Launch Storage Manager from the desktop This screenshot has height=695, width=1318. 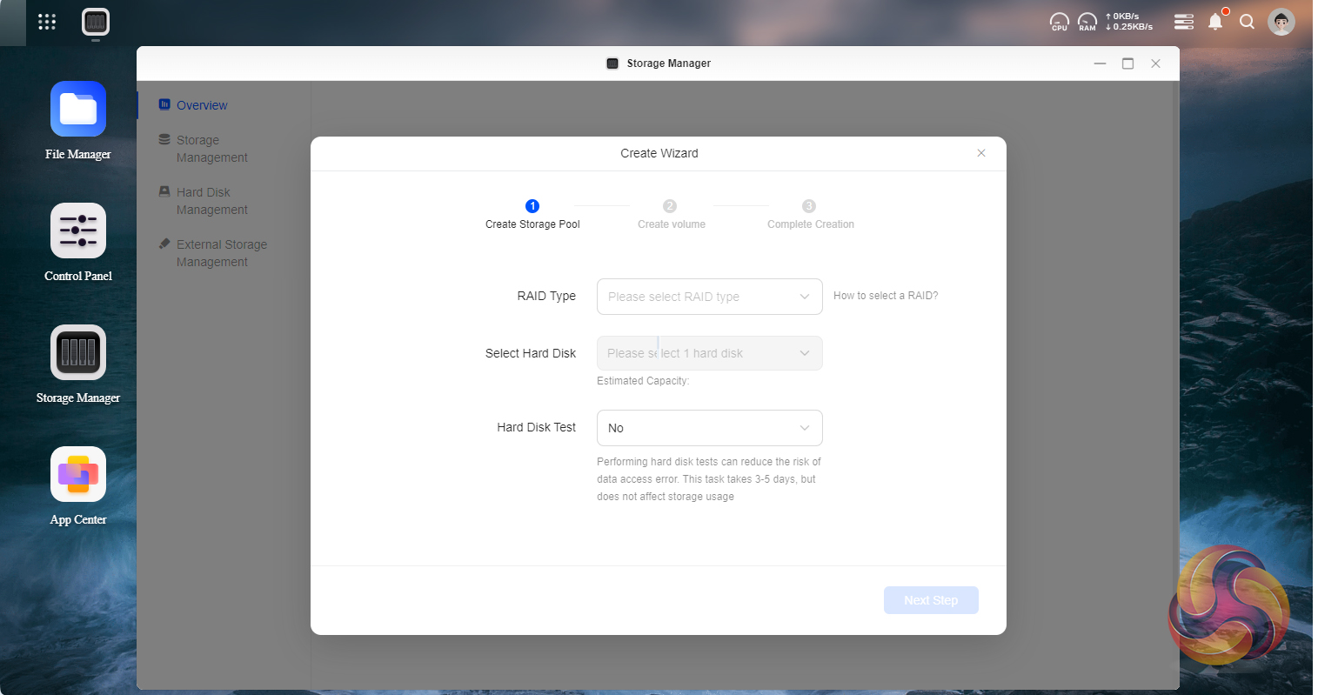[78, 353]
